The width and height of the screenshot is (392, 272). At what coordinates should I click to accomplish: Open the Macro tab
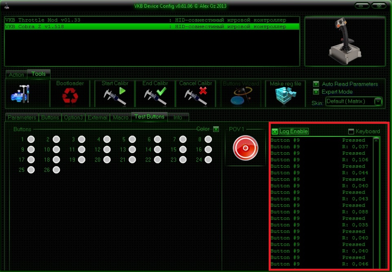pos(120,117)
